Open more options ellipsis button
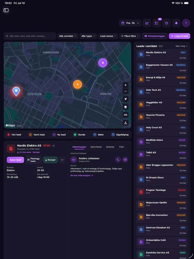194x259 pixels. tap(62, 160)
